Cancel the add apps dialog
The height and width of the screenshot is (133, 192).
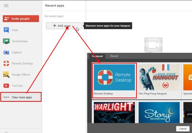(x=183, y=128)
